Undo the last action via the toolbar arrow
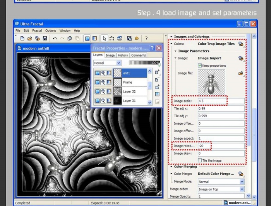271x206 pixels. coord(55,38)
